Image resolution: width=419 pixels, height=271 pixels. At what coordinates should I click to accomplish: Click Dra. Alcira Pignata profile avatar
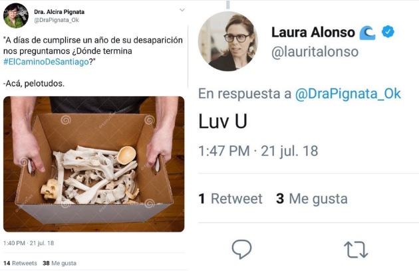point(16,16)
